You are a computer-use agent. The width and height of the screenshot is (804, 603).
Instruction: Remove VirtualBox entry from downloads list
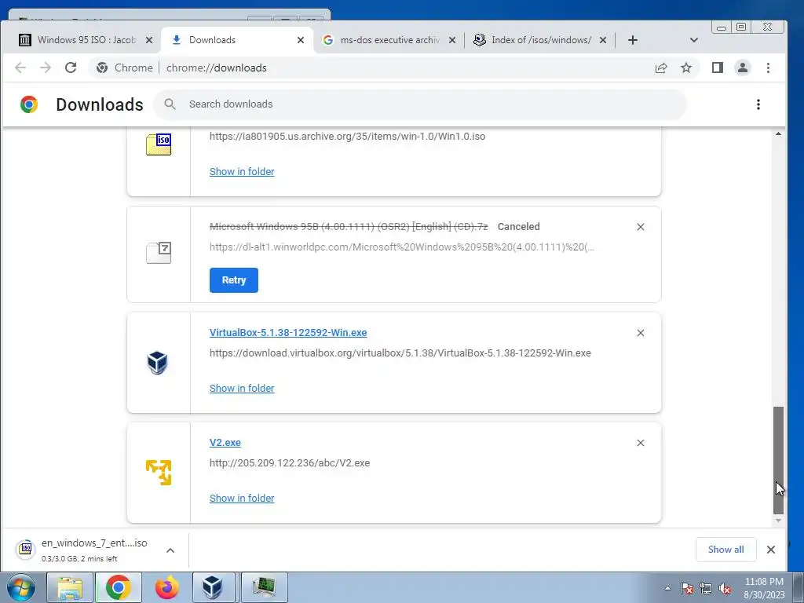(x=641, y=333)
